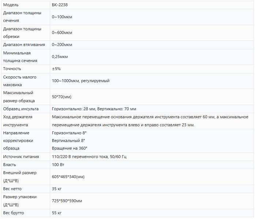Click the "Точность" row label
This screenshot has height=219, width=255.
[12, 69]
